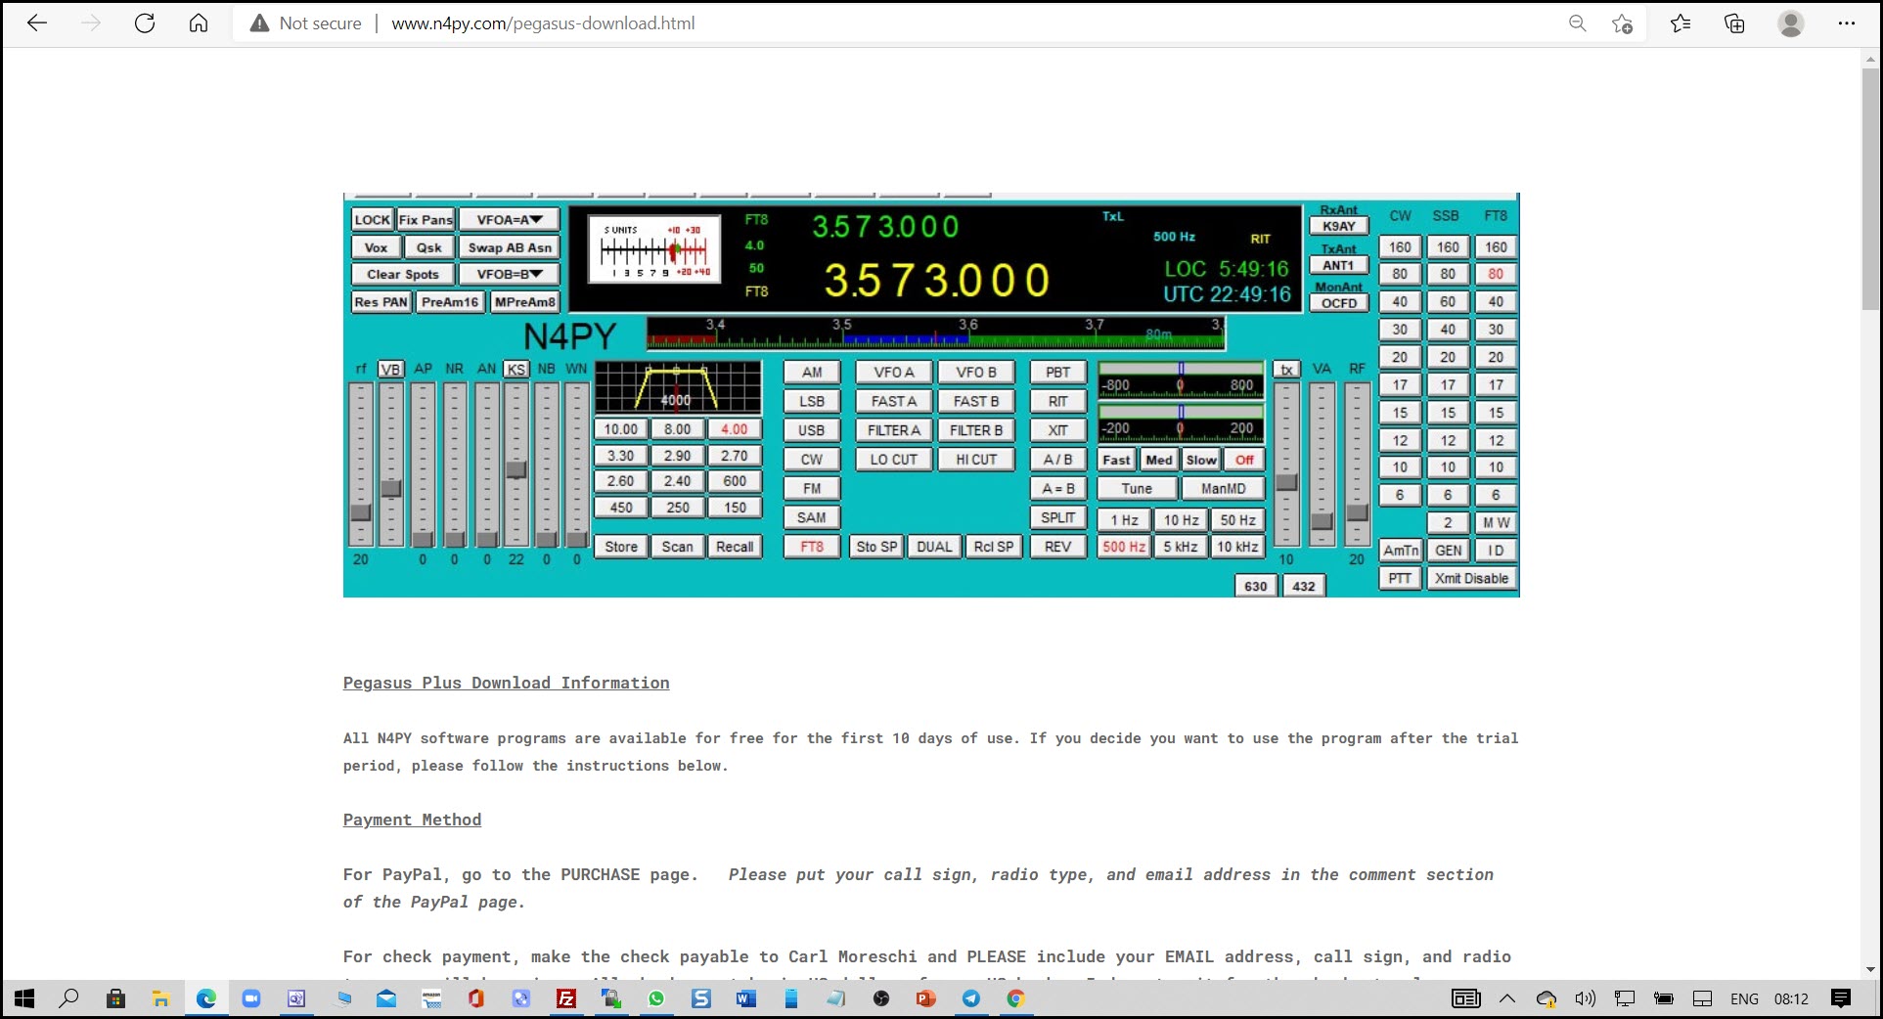The height and width of the screenshot is (1019, 1883).
Task: Toggle the LOCK button
Action: coord(372,220)
